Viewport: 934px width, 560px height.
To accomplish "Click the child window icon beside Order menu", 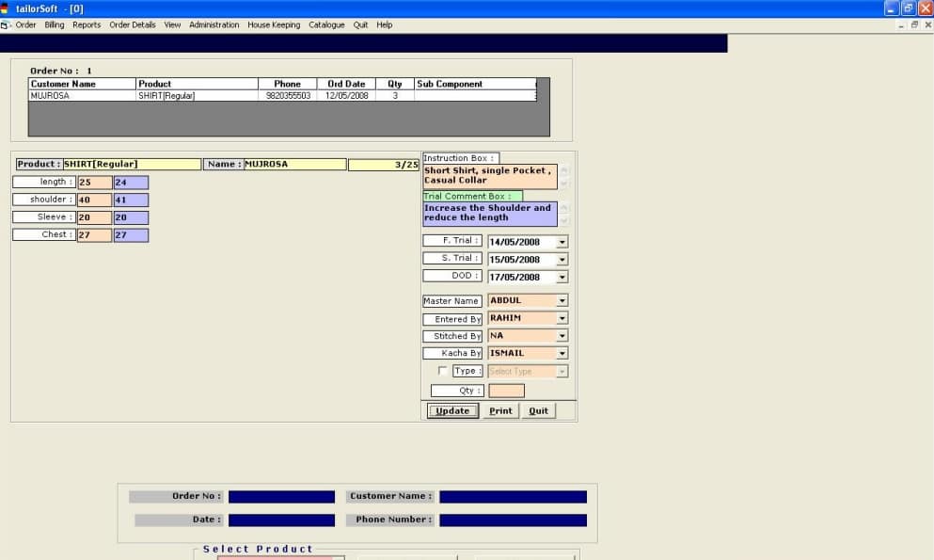I will tap(7, 24).
